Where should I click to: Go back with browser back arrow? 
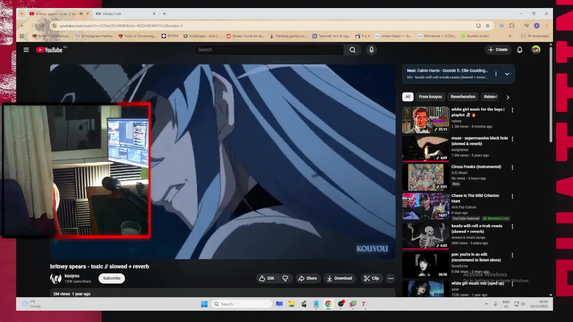click(x=22, y=25)
